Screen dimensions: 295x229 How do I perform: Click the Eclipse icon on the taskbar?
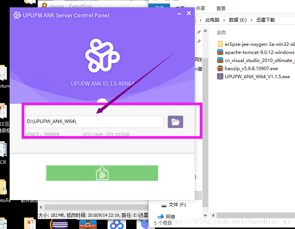coord(59,224)
